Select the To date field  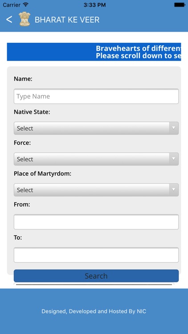click(96, 255)
